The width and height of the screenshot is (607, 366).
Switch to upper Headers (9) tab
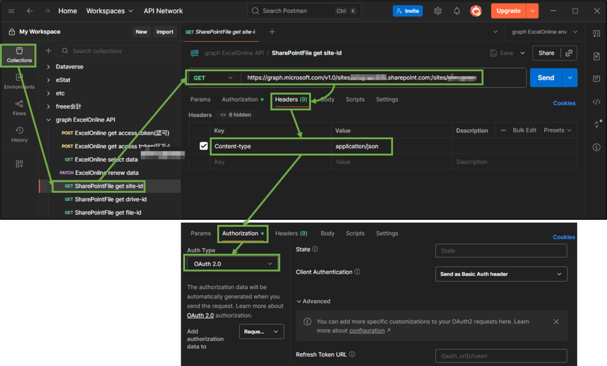tap(291, 100)
